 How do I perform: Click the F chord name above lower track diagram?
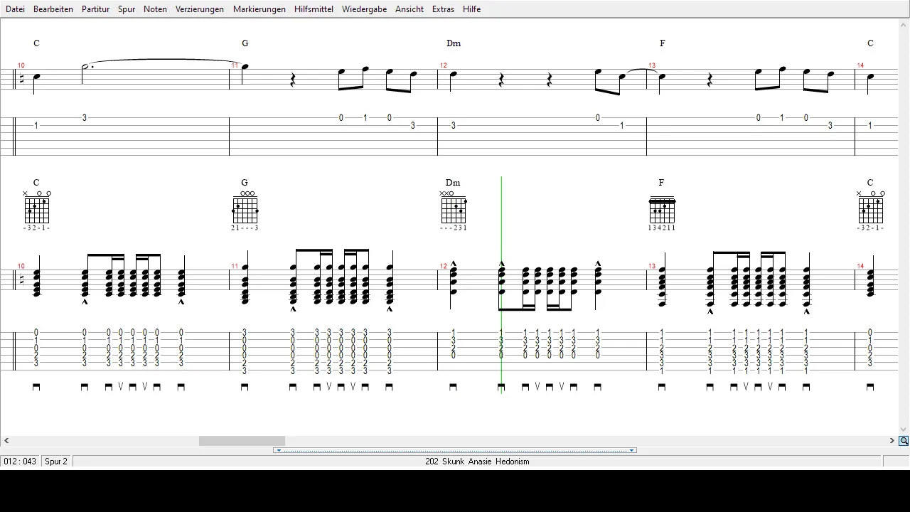pos(661,183)
